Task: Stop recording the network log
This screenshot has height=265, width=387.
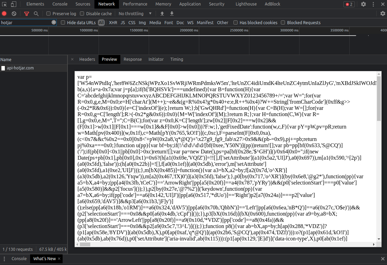Action: pyautogui.click(x=4, y=14)
